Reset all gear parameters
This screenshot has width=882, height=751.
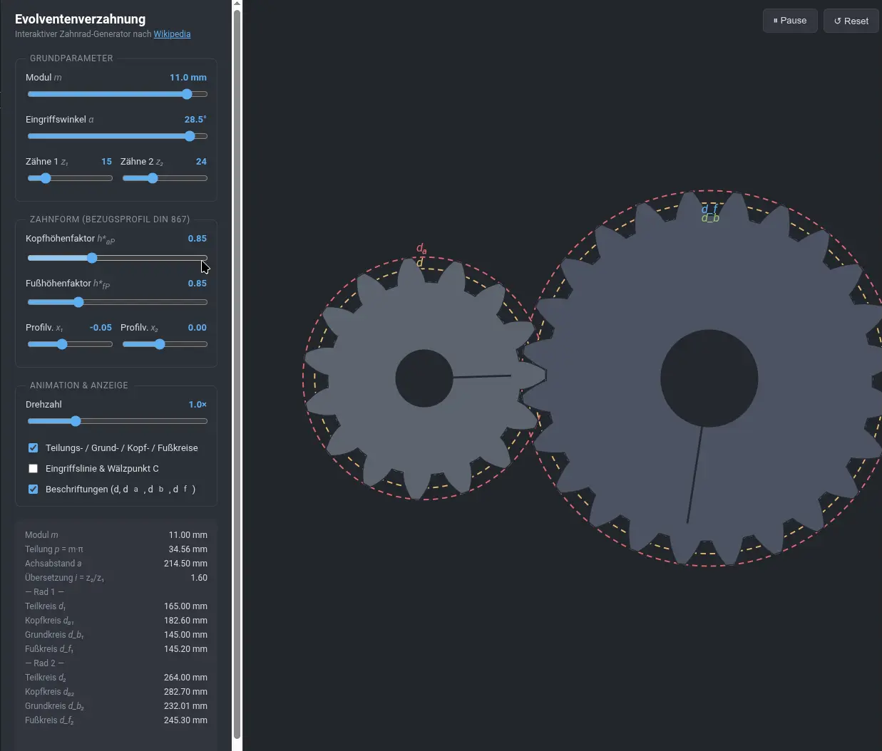[851, 21]
